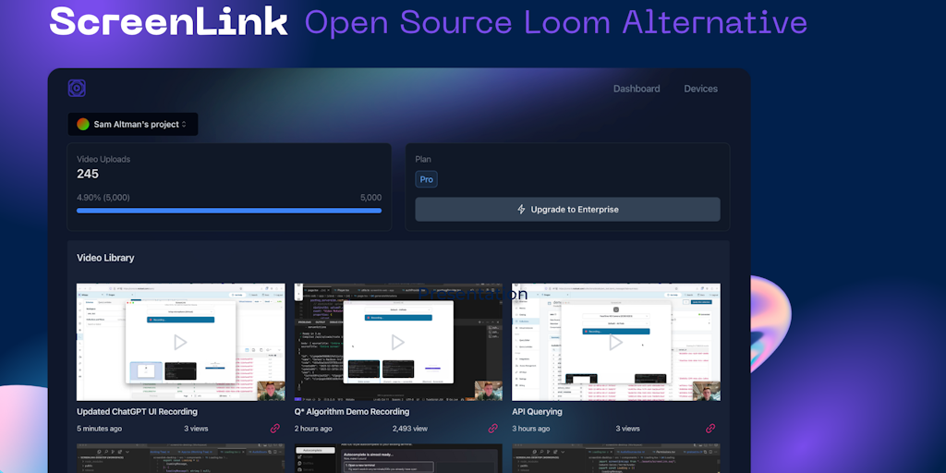Open Q* Algorithm Demo Recording title
Image resolution: width=946 pixels, height=473 pixels.
click(352, 411)
